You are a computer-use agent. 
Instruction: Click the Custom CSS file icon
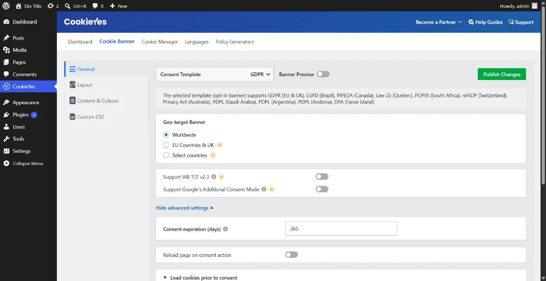(72, 117)
